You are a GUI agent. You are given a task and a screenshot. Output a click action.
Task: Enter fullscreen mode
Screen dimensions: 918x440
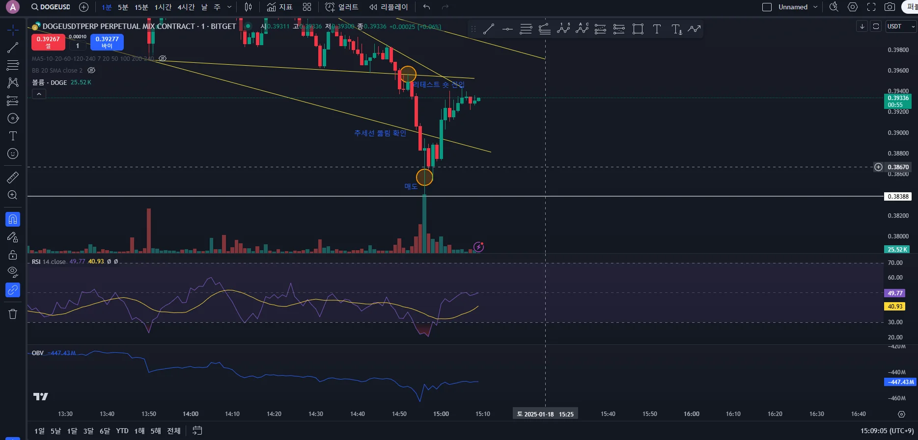click(871, 7)
